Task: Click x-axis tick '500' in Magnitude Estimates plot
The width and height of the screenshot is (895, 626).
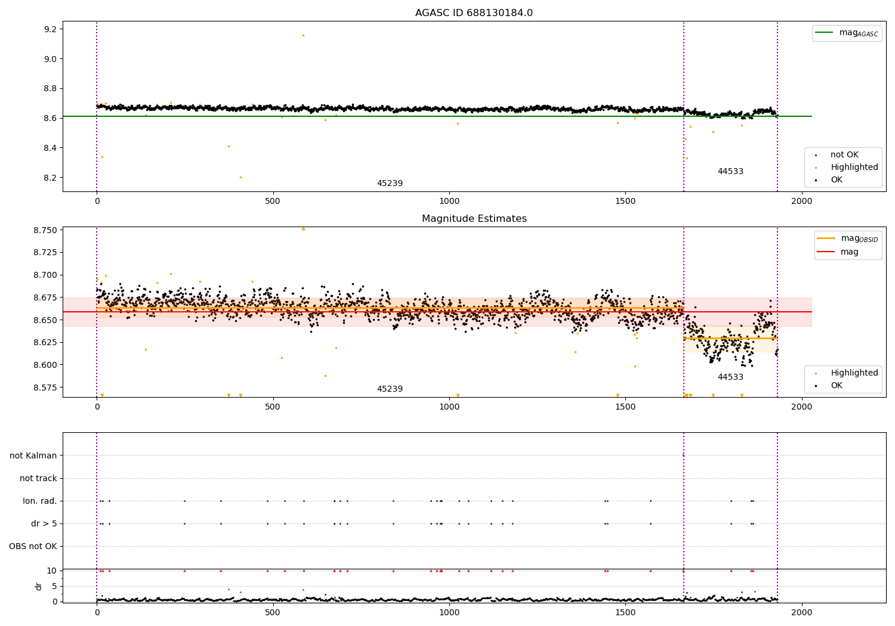Action: point(273,407)
